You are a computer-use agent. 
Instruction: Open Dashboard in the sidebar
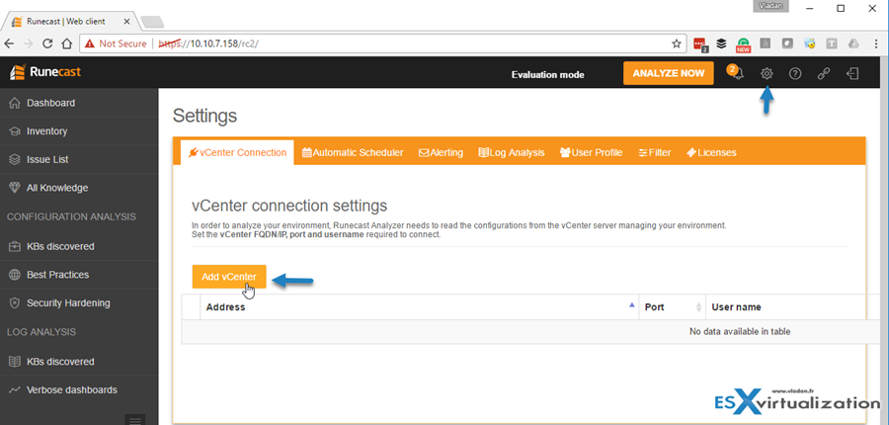[x=79, y=103]
